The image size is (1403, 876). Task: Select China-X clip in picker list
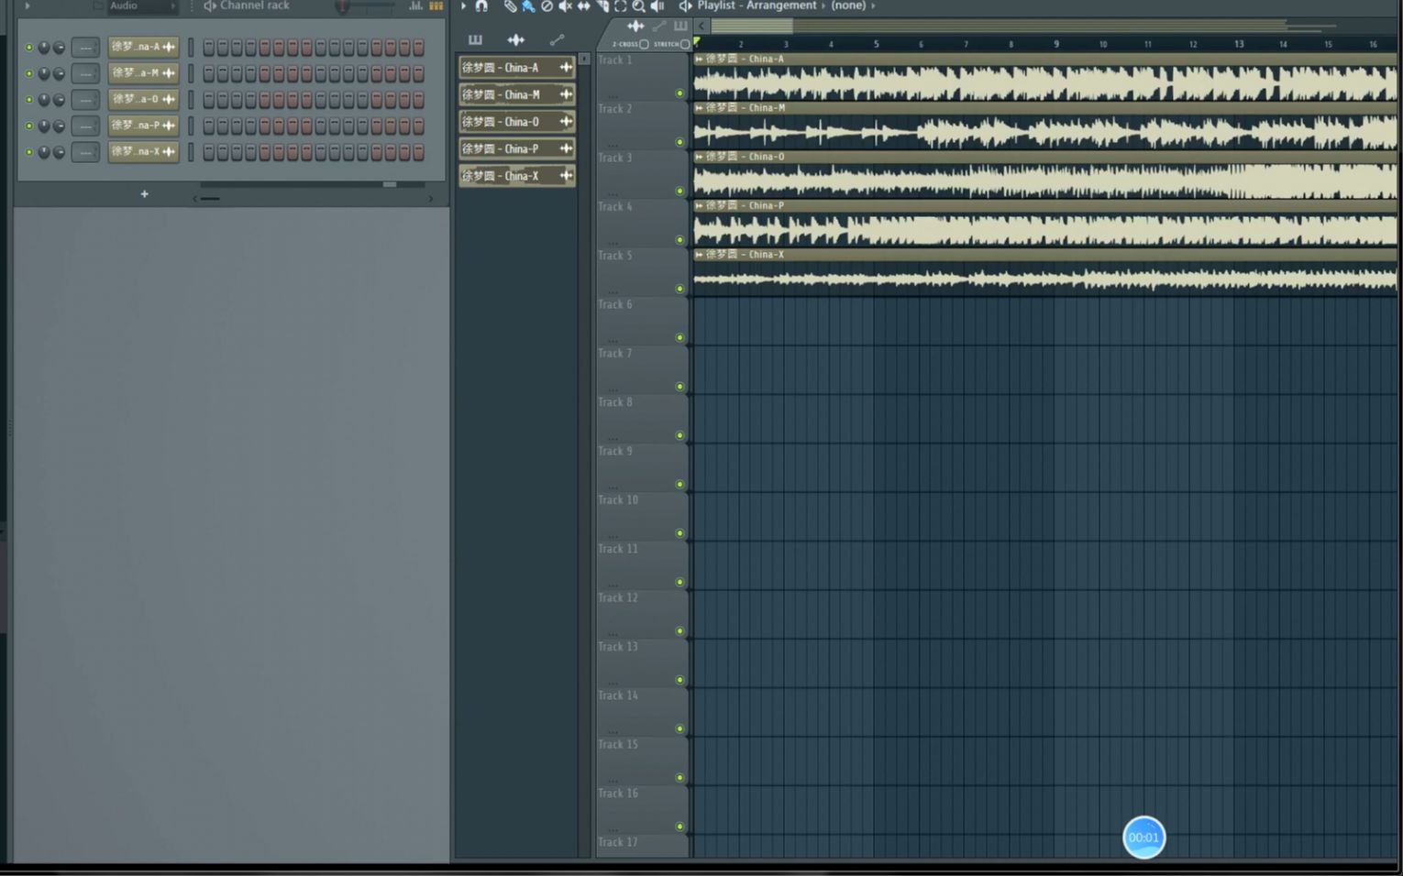click(x=517, y=175)
